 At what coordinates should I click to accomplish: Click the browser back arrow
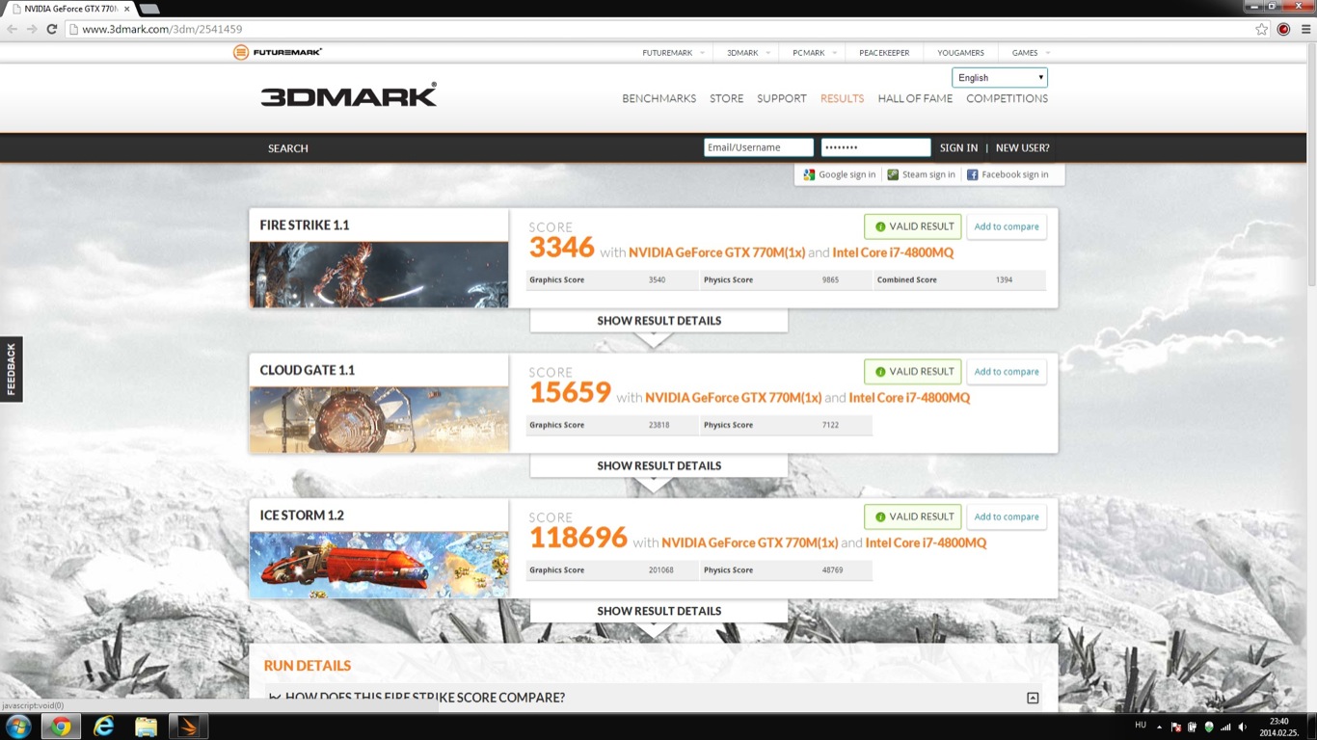13,29
